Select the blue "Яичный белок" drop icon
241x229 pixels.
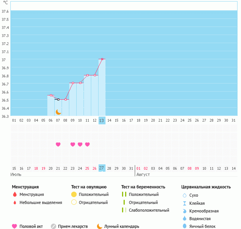[x=184, y=226]
